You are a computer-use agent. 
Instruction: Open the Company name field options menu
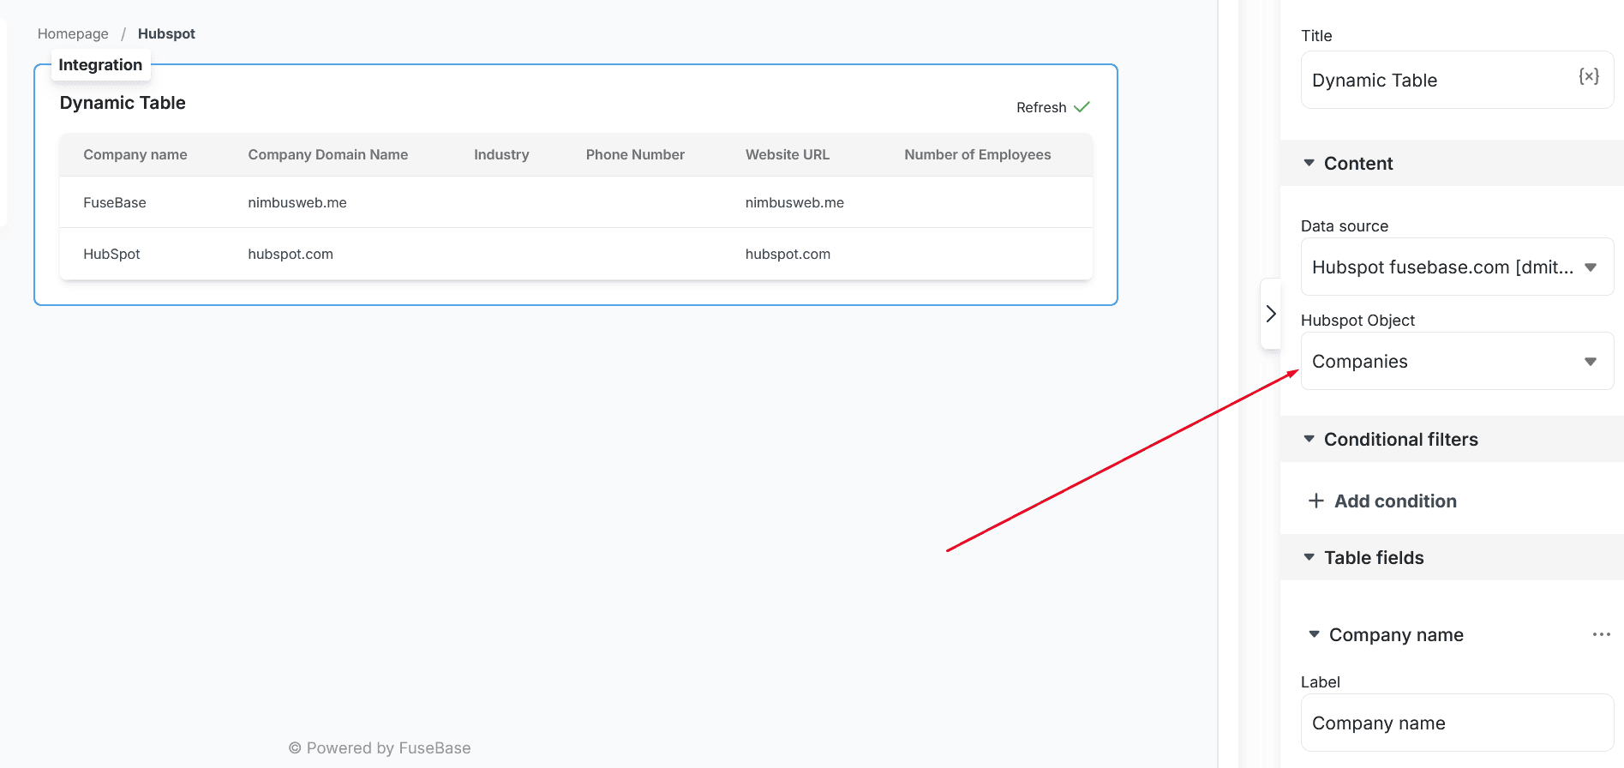tap(1601, 634)
